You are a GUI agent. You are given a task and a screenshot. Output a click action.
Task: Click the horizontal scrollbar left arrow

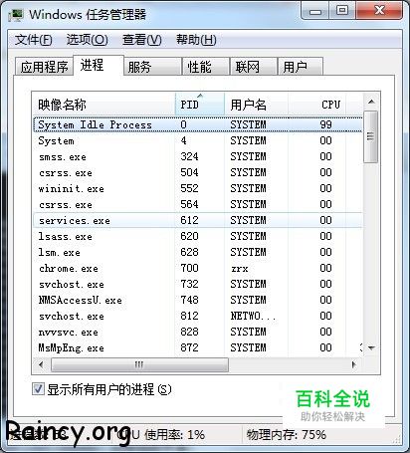point(41,364)
